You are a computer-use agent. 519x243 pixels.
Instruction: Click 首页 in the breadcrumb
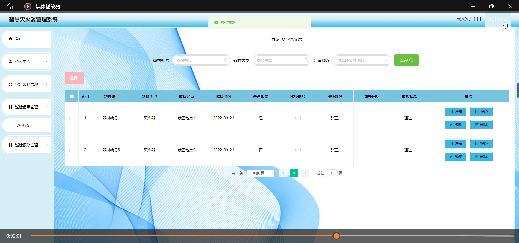pos(275,40)
